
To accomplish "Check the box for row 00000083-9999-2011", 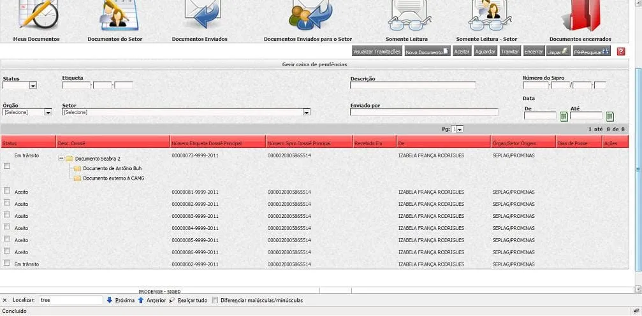I will point(6,215).
